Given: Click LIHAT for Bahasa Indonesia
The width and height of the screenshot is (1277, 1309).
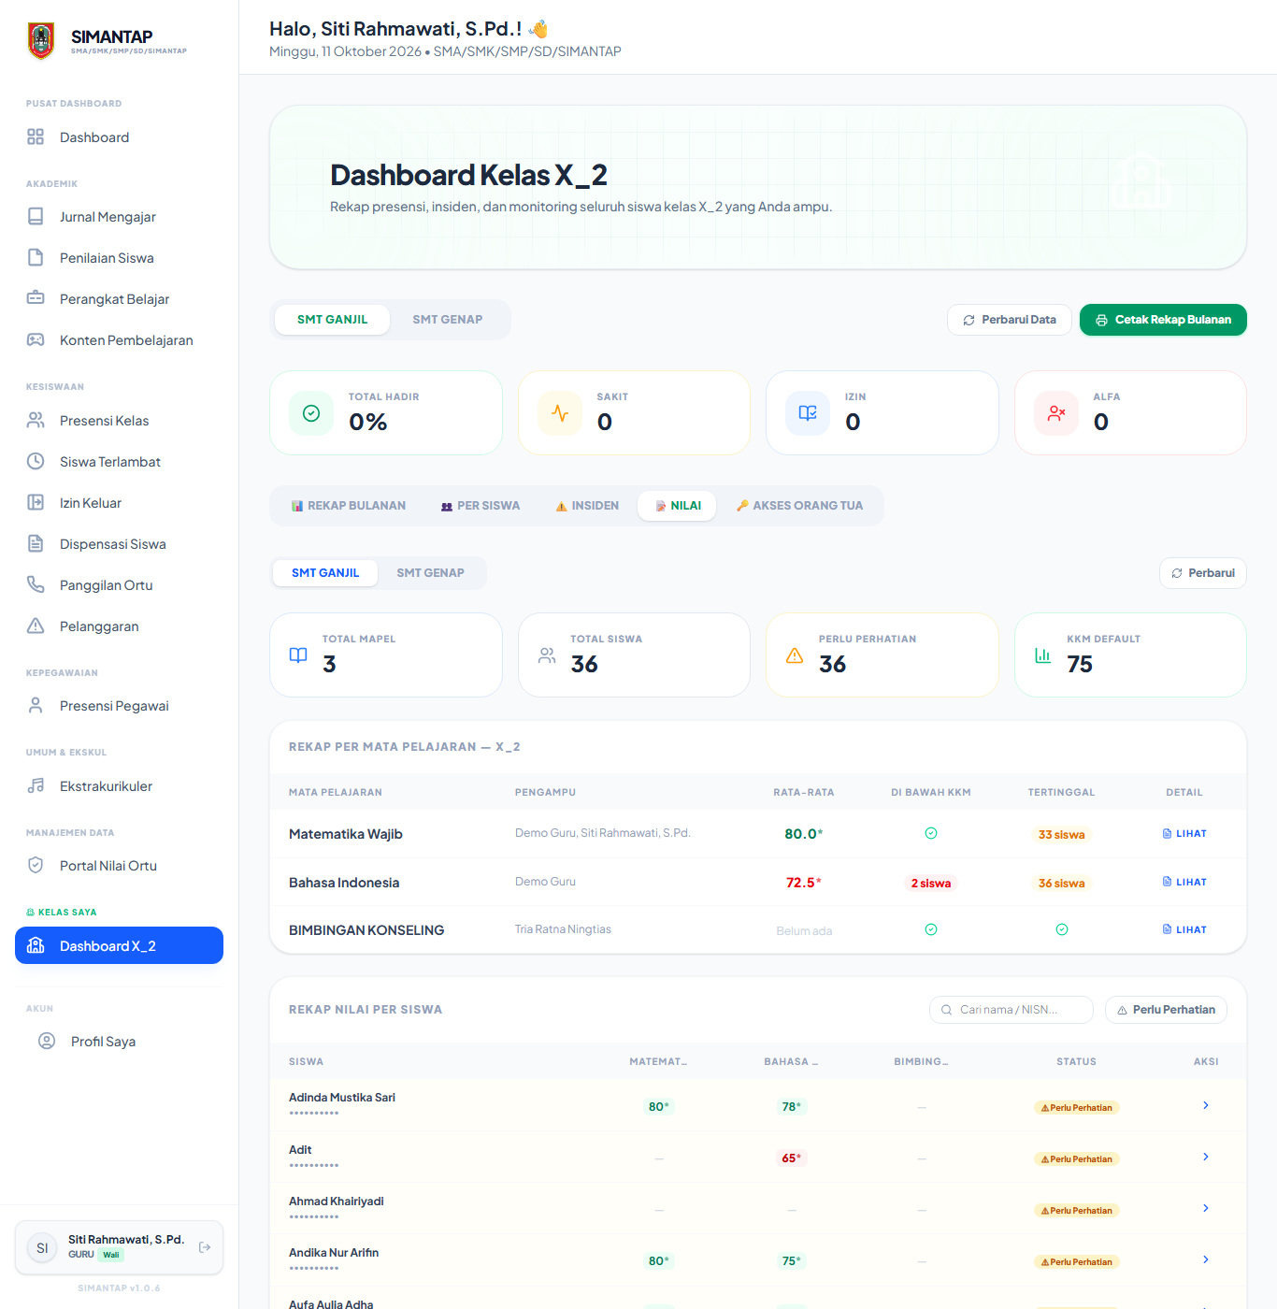Looking at the screenshot, I should tap(1184, 882).
